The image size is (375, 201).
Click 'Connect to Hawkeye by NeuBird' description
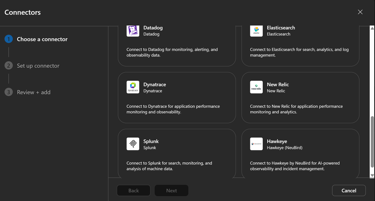[295, 166]
